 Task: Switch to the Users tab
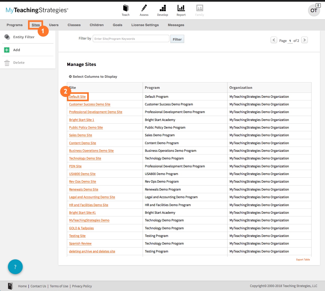[x=54, y=25]
